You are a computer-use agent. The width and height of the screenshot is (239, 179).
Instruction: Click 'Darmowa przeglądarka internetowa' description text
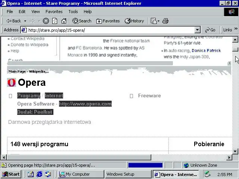50,122
